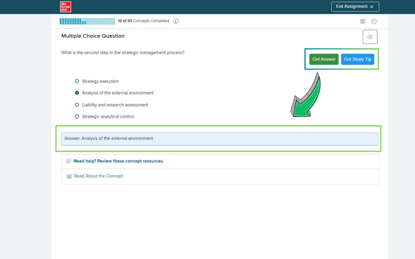
Task: Toggle the Need help? Review resources header
Action: (x=118, y=161)
